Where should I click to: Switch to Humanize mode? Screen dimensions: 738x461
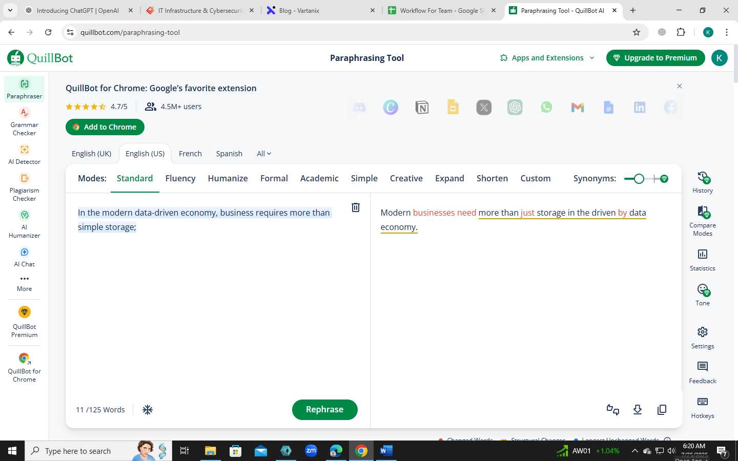pyautogui.click(x=228, y=178)
